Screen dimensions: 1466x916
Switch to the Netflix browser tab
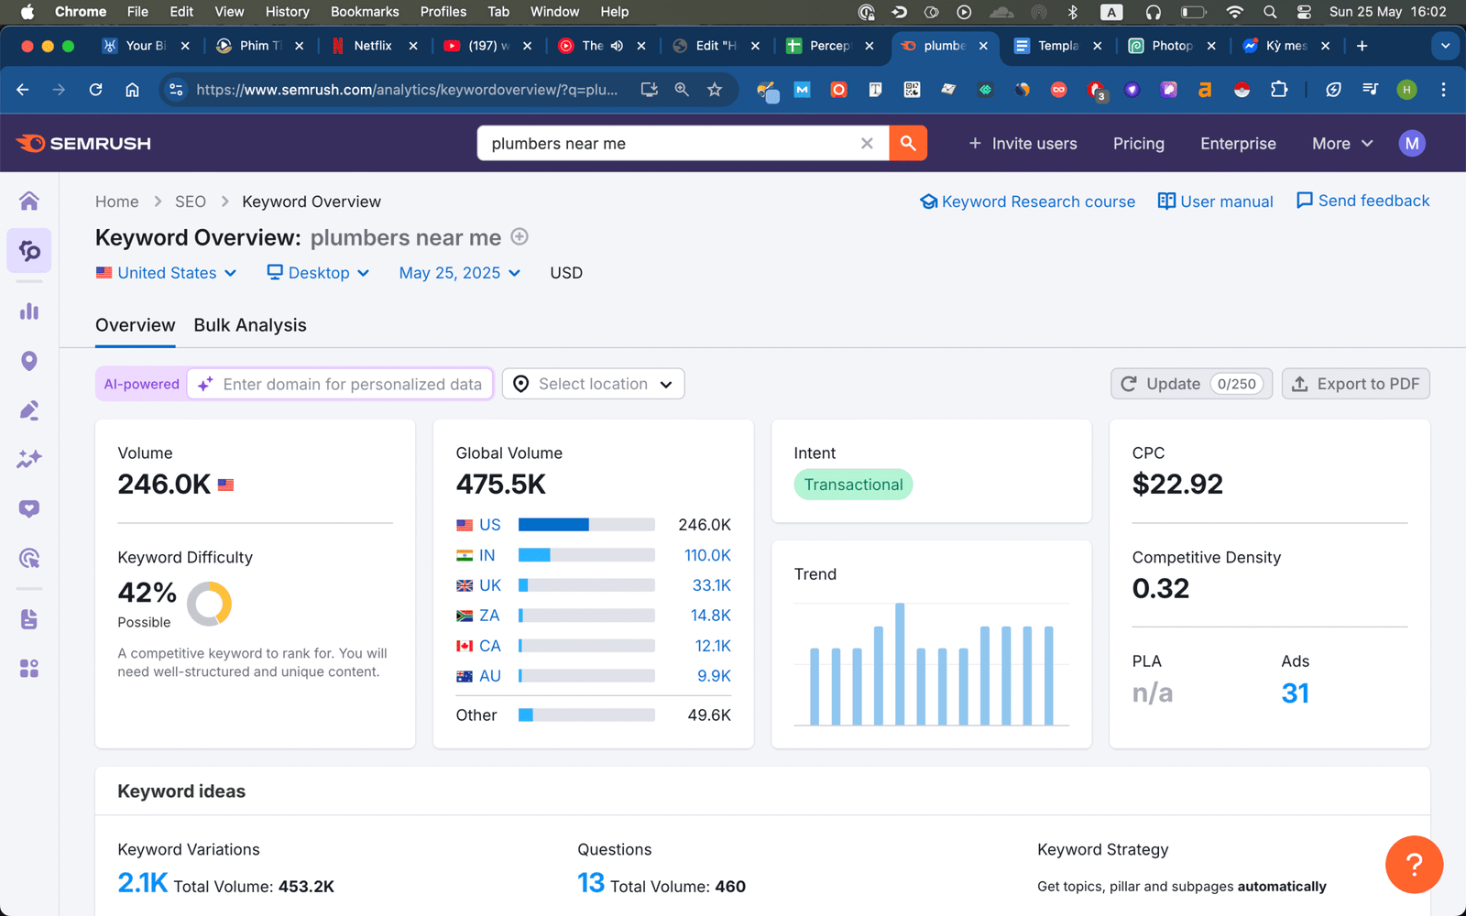coord(373,46)
